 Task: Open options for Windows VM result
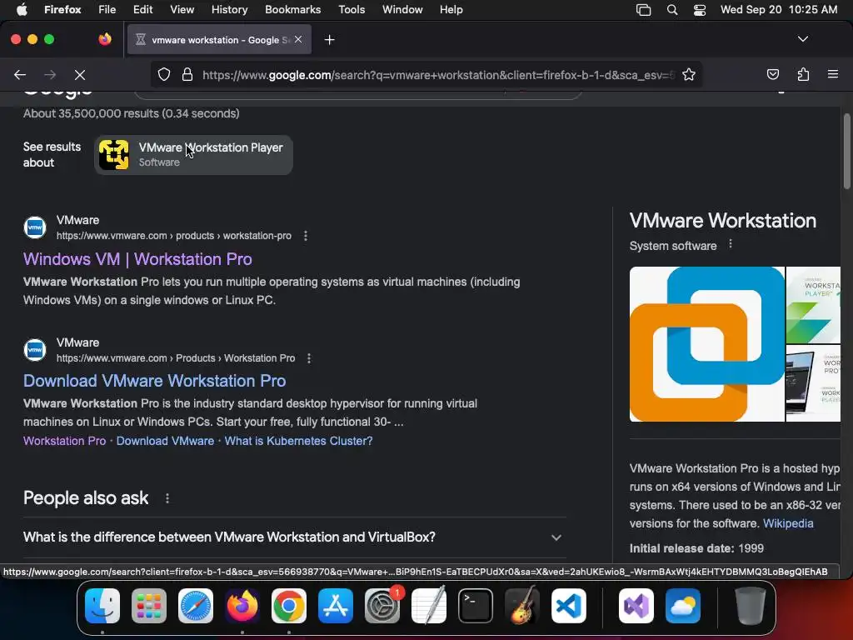[x=306, y=236]
